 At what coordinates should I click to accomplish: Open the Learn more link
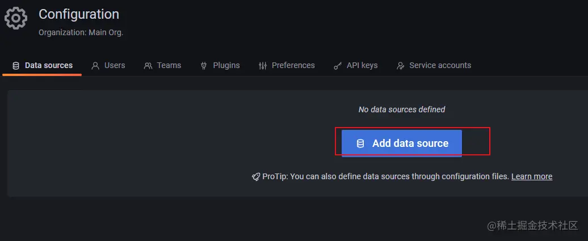pyautogui.click(x=532, y=176)
